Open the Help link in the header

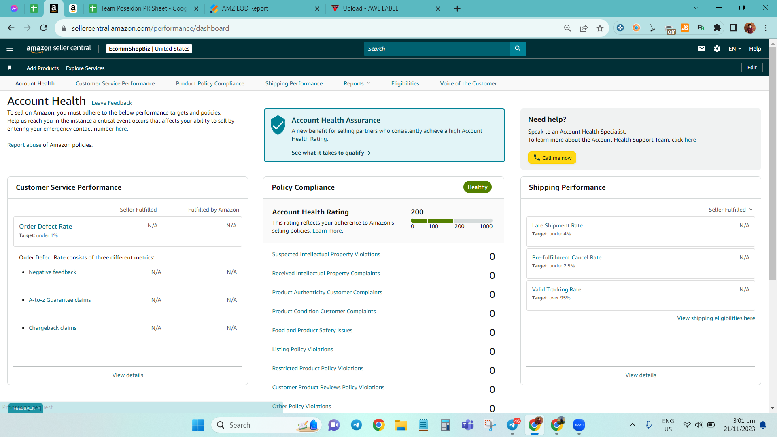pyautogui.click(x=755, y=49)
